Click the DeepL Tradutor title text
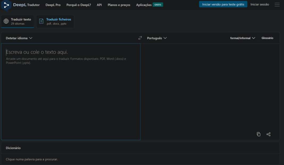 coord(26,5)
